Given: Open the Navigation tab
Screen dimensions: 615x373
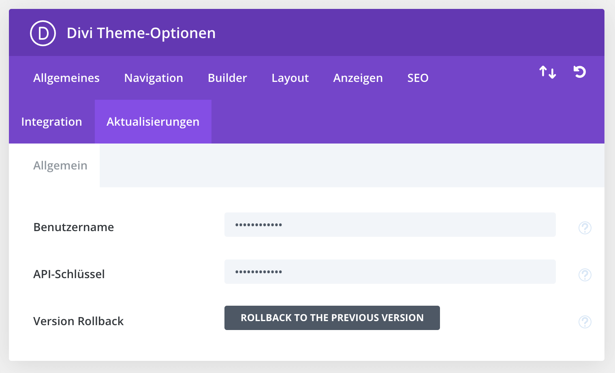Looking at the screenshot, I should click(154, 78).
